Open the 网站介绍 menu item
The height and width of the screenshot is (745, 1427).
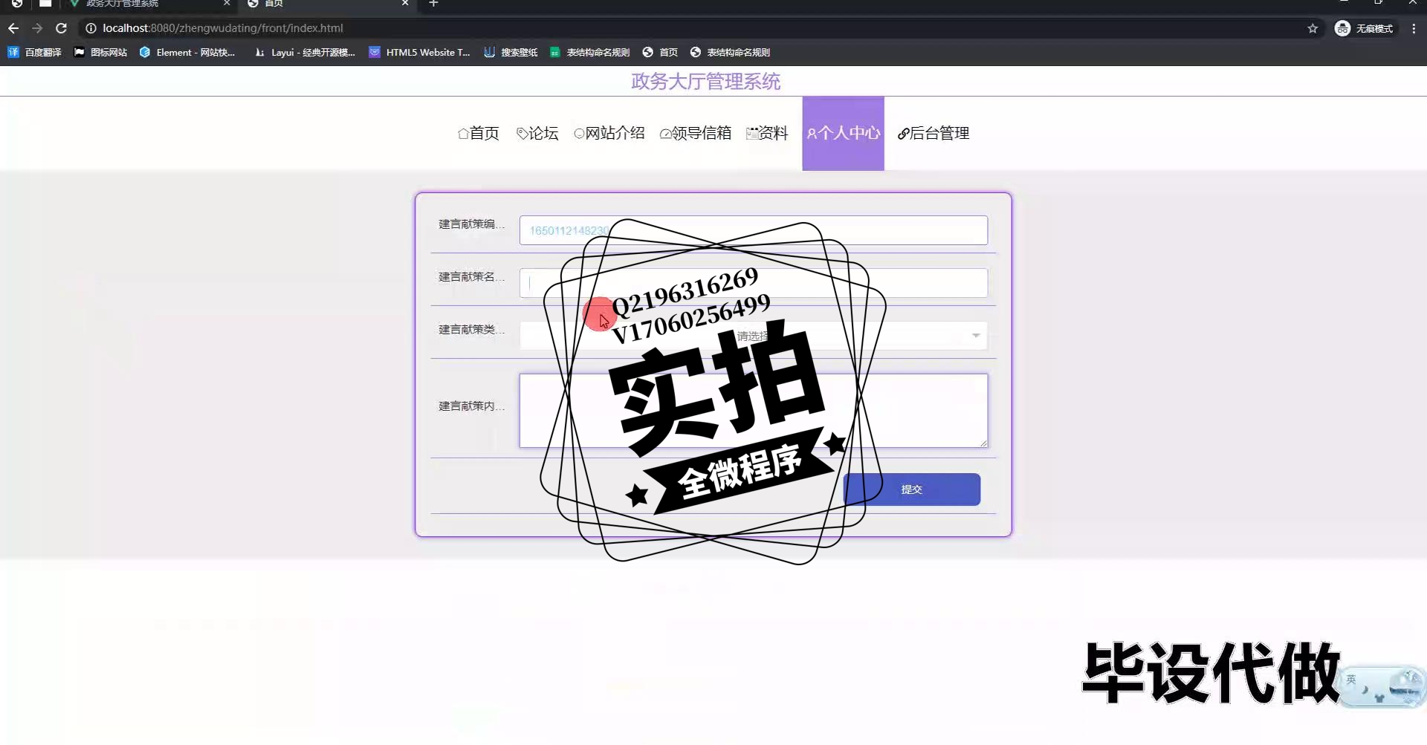click(609, 133)
